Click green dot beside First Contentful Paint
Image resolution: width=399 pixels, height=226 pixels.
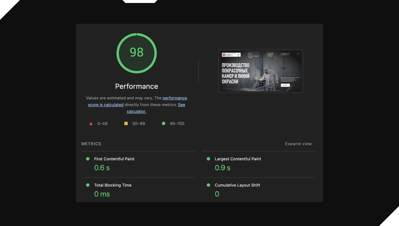[88, 159]
